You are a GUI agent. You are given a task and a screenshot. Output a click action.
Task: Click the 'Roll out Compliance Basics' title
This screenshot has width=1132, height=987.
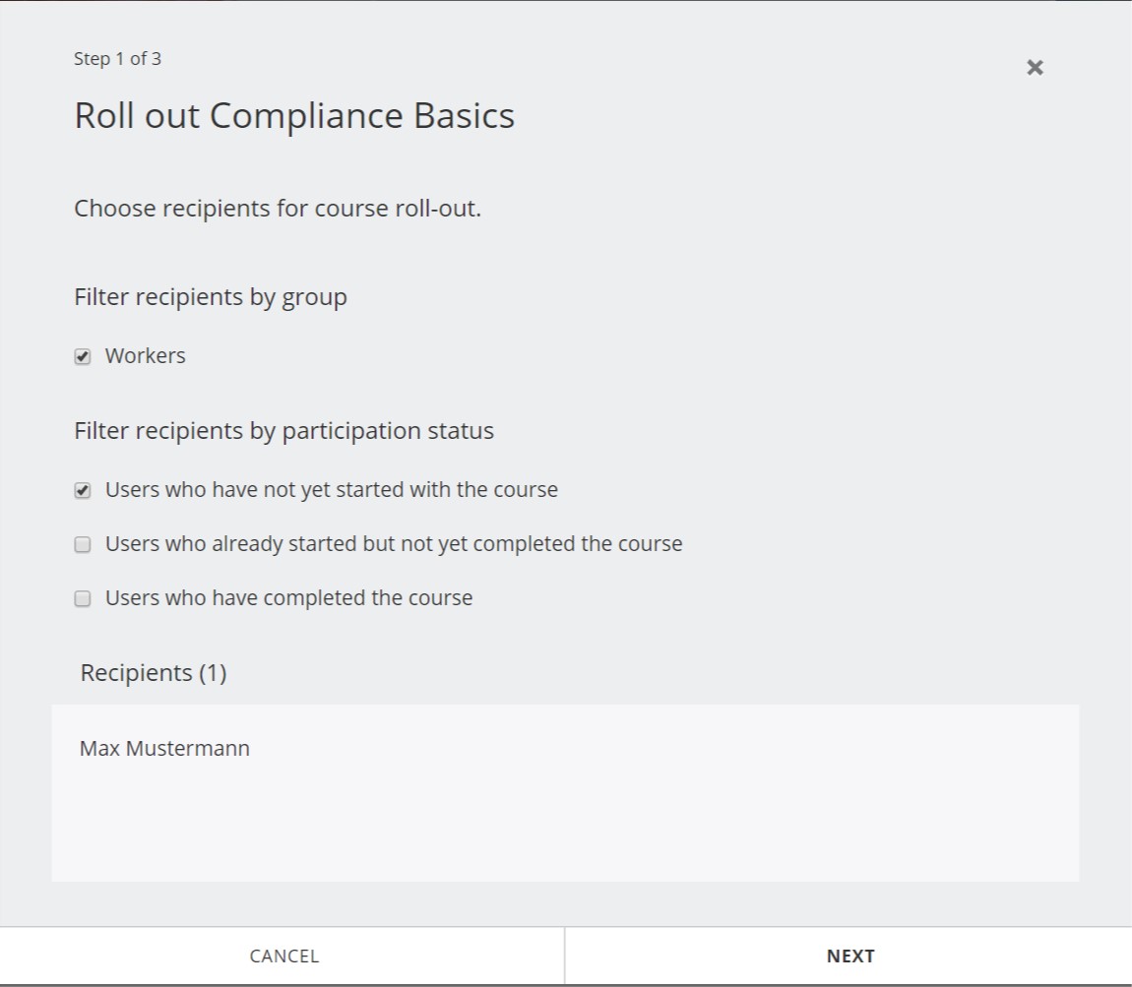pyautogui.click(x=294, y=116)
